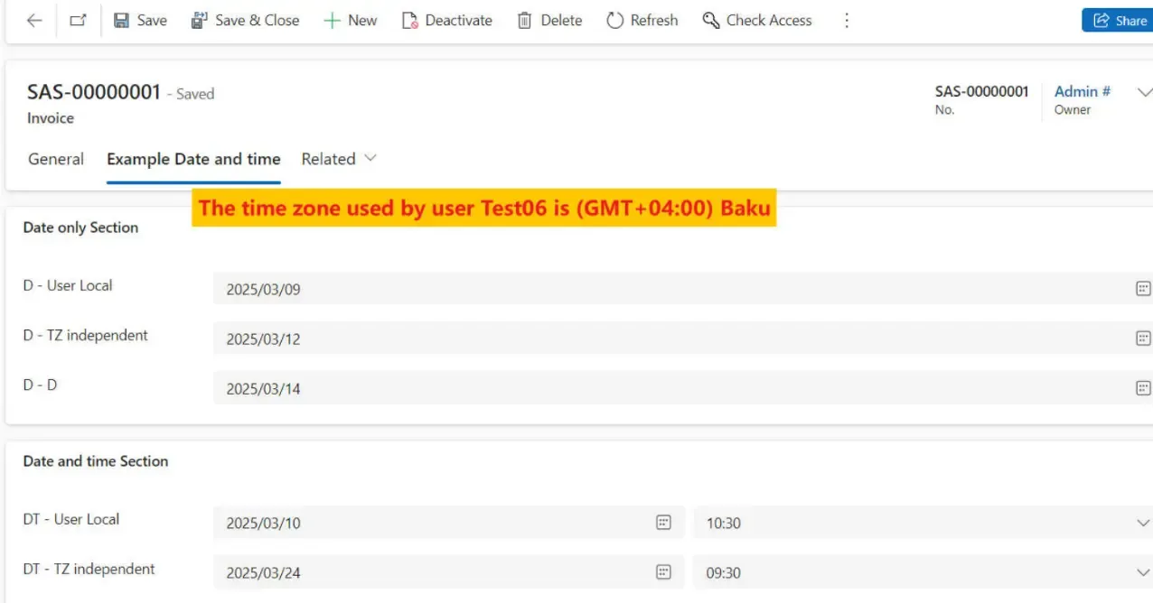Open the more commands overflow menu
Viewport: 1153px width, 603px height.
[847, 20]
